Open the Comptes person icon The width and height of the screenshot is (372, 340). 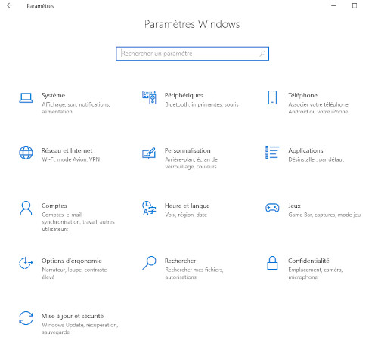pyautogui.click(x=26, y=208)
